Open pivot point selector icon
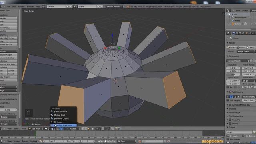The image size is (256, 144). pyautogui.click(x=53, y=129)
